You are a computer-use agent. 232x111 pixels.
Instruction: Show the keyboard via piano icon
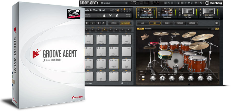pyautogui.click(x=216, y=23)
